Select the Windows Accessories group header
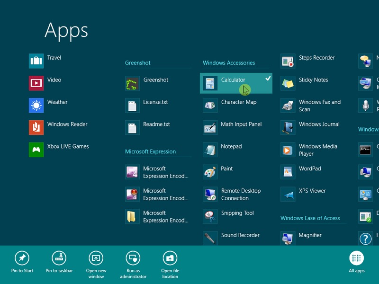 229,63
